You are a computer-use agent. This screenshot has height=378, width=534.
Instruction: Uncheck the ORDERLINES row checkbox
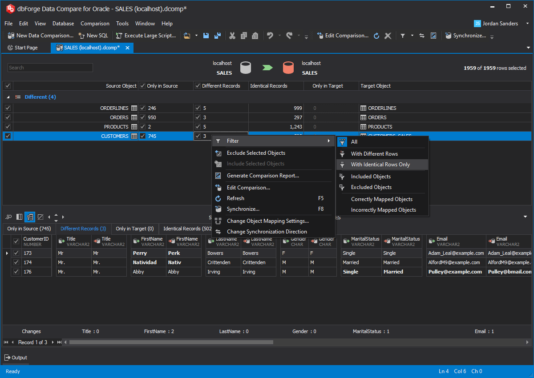[8, 108]
